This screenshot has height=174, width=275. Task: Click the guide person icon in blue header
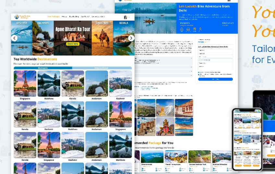click(200, 30)
